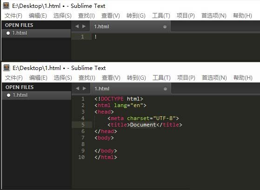The height and width of the screenshot is (190, 260).
Task: Click unsaved dot beside 1.html in lower sidebar
Action: [8, 95]
